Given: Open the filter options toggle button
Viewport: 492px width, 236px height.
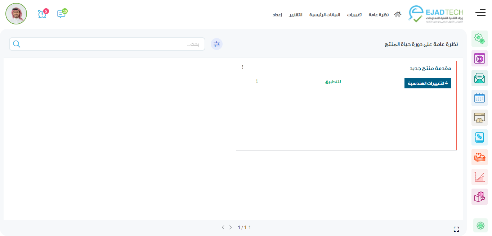Looking at the screenshot, I should coord(216,44).
